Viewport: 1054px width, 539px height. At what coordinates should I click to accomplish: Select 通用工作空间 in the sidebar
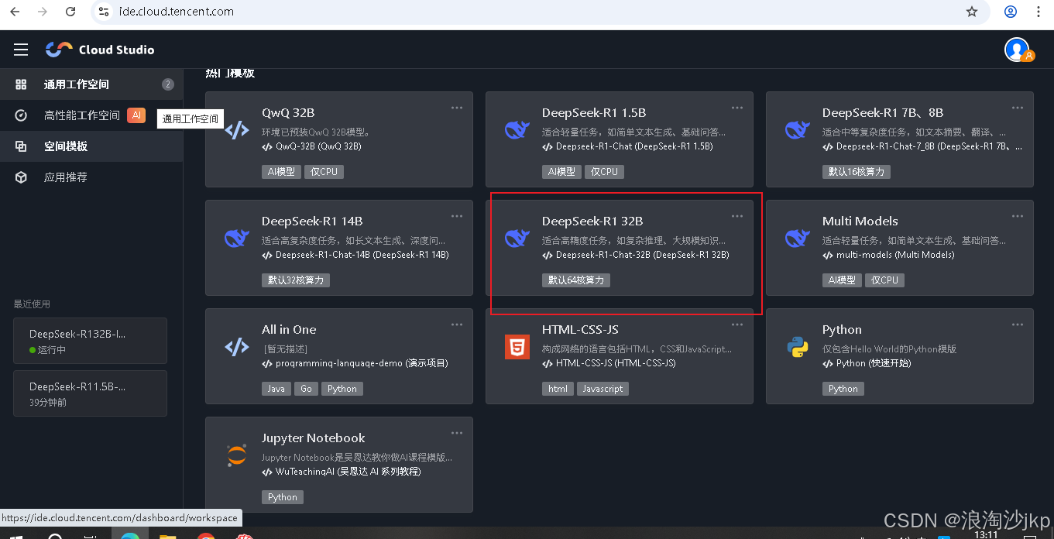tap(91, 84)
